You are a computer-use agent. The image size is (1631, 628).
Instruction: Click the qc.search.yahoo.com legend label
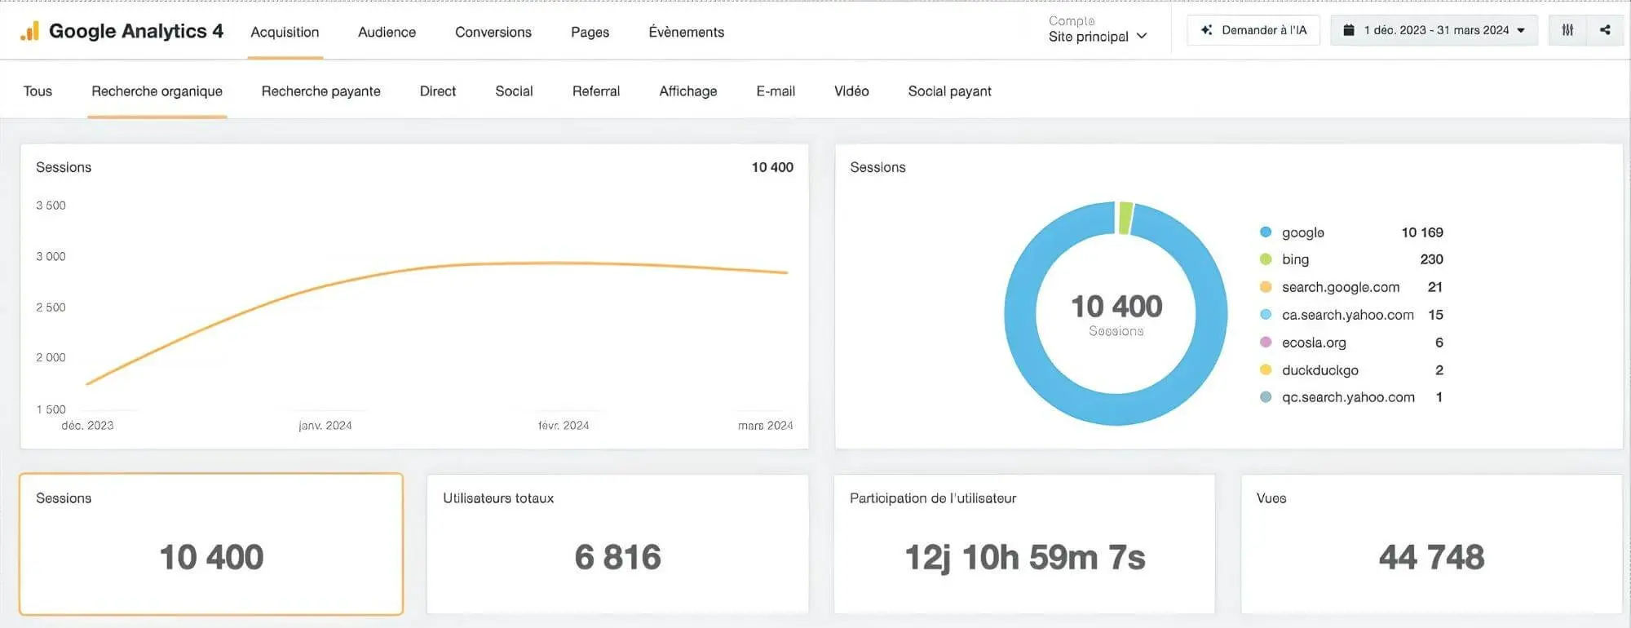pos(1348,397)
